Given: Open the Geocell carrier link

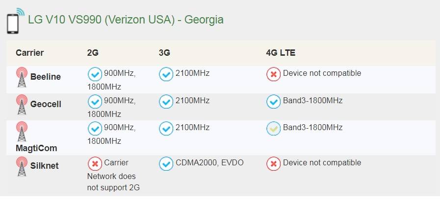Looking at the screenshot, I should [46, 104].
